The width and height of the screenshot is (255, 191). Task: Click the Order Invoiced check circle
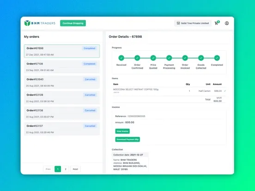(x=185, y=58)
